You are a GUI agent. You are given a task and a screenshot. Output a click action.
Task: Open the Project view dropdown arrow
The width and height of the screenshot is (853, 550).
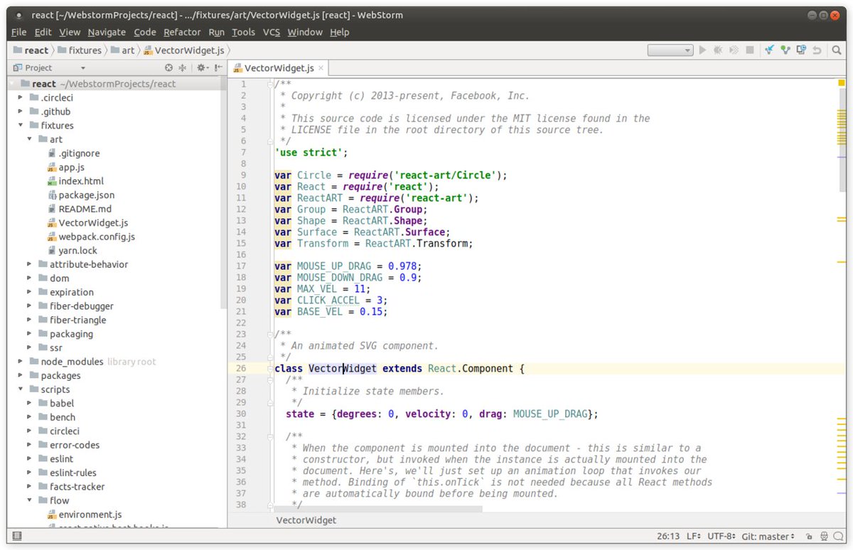point(83,68)
